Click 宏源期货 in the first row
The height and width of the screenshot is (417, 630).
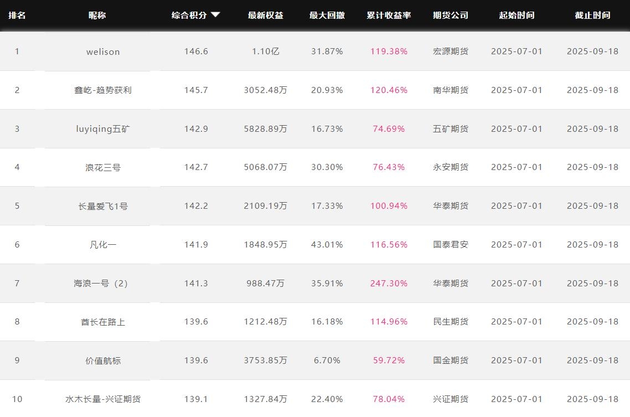click(451, 52)
